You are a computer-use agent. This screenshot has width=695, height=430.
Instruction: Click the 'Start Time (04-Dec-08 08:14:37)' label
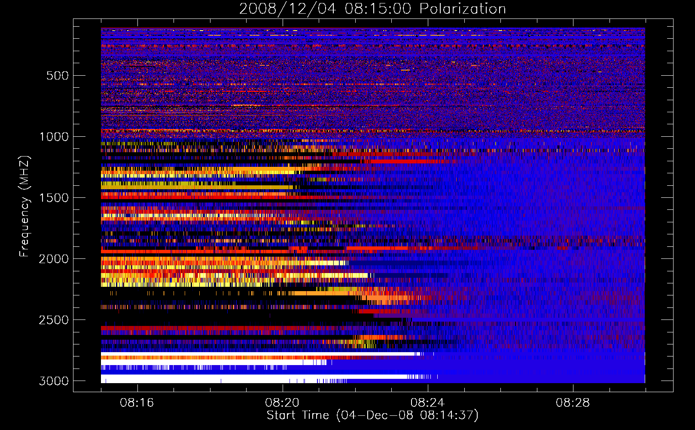372,415
